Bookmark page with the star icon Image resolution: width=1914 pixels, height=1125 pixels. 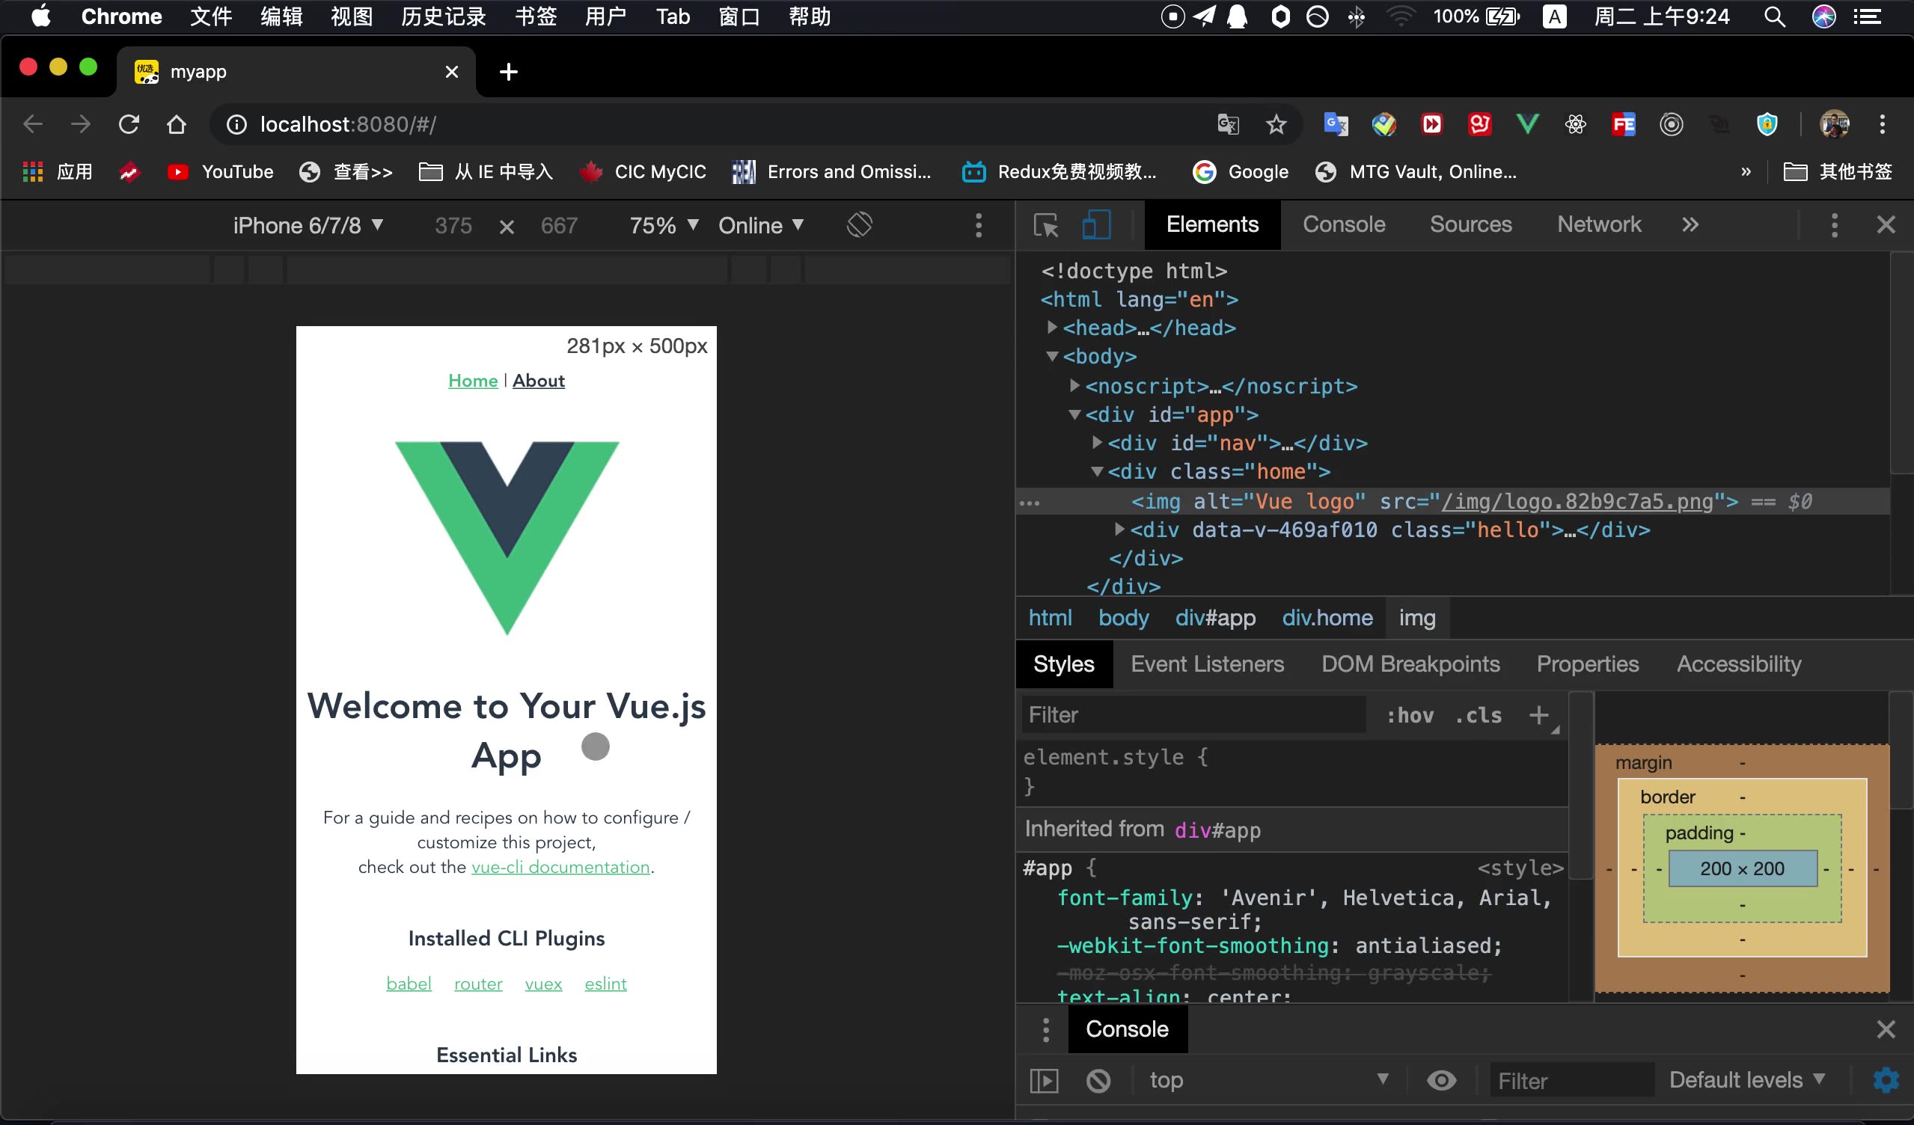[x=1276, y=124]
